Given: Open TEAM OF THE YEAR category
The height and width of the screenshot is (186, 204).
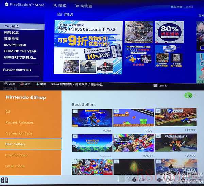Looking at the screenshot, I should point(20,51).
